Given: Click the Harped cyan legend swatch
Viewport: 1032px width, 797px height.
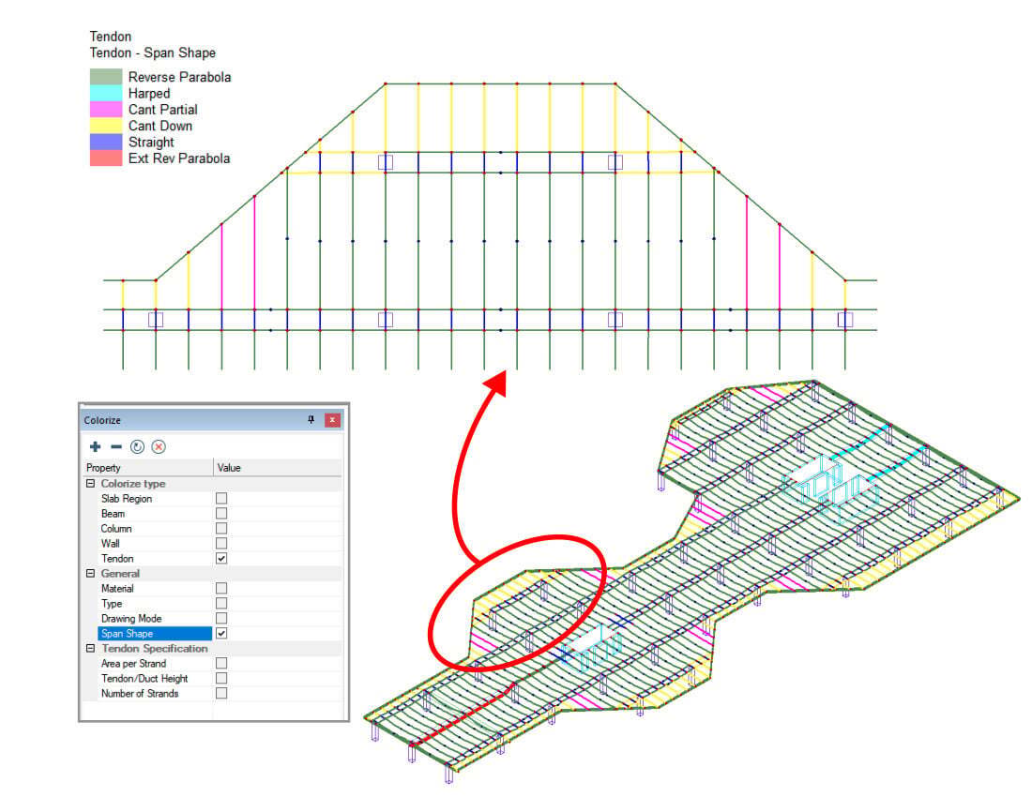Looking at the screenshot, I should [106, 94].
